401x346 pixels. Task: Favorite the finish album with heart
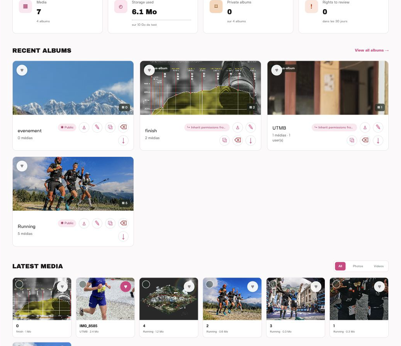tap(149, 70)
